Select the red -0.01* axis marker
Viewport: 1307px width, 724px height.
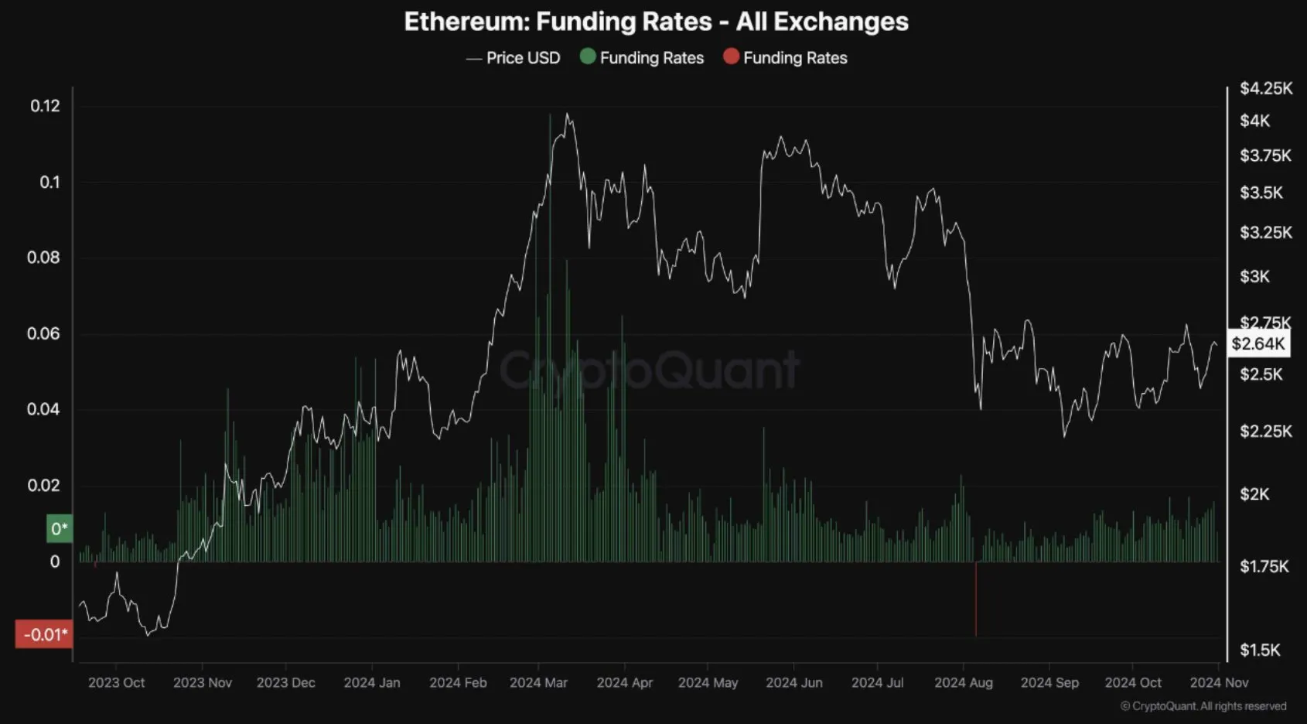pyautogui.click(x=45, y=635)
